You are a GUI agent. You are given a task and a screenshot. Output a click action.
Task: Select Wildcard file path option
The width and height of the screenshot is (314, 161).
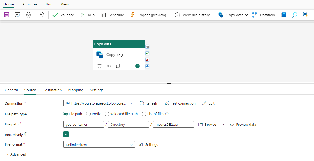pyautogui.click(x=107, y=114)
